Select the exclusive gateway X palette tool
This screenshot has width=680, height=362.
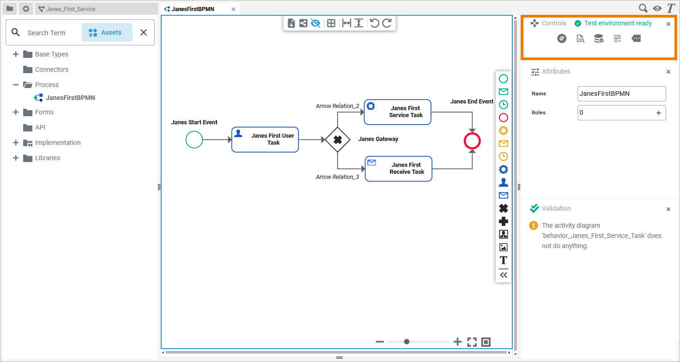(504, 208)
